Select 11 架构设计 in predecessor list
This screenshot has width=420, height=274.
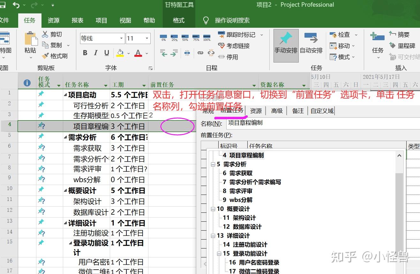tap(239, 218)
